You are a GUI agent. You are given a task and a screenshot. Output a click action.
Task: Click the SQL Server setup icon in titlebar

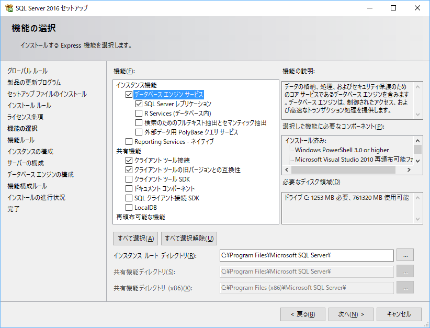(x=9, y=8)
